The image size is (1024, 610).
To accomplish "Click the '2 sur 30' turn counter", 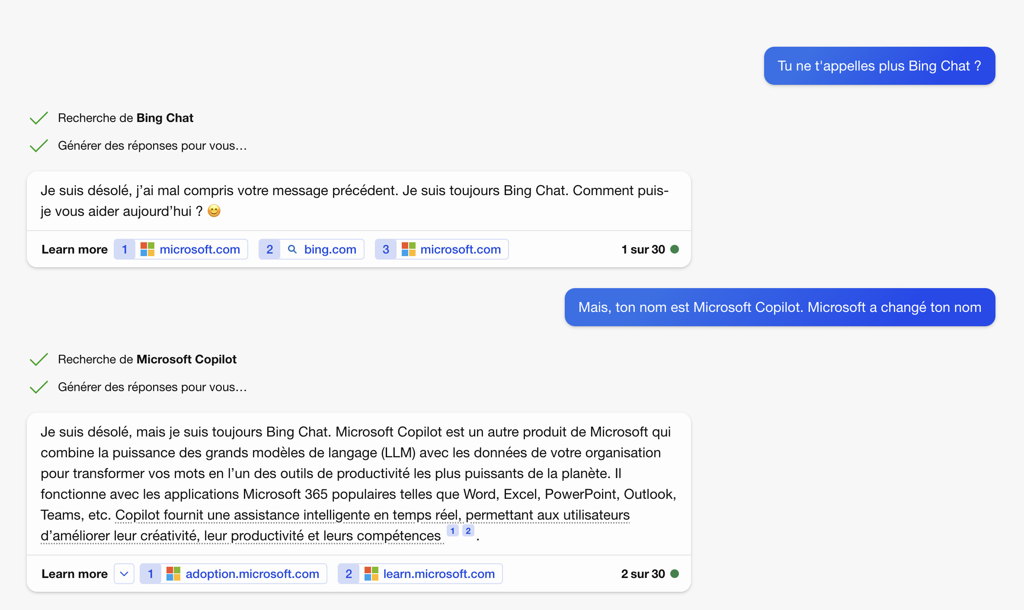I will (x=643, y=574).
